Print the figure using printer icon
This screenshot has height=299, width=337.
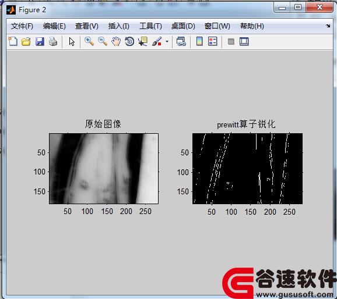pyautogui.click(x=53, y=41)
